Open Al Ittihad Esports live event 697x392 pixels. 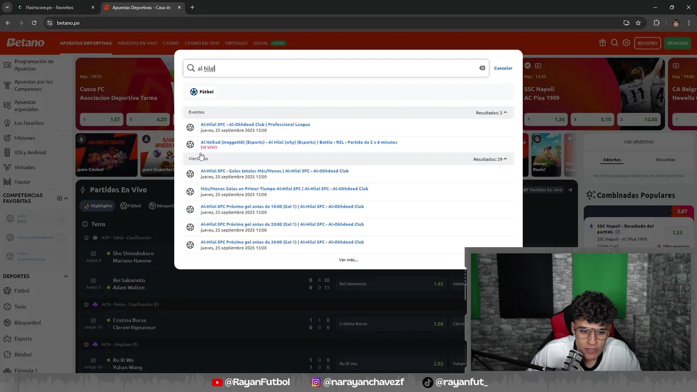[299, 142]
